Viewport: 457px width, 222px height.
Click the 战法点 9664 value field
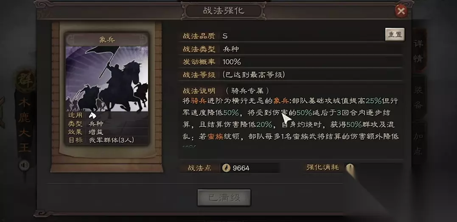pyautogui.click(x=250, y=168)
